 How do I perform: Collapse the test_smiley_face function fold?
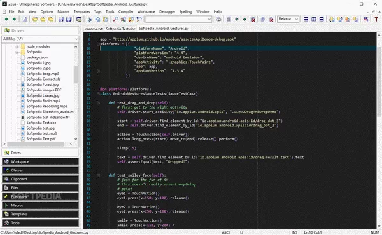[x=98, y=175]
